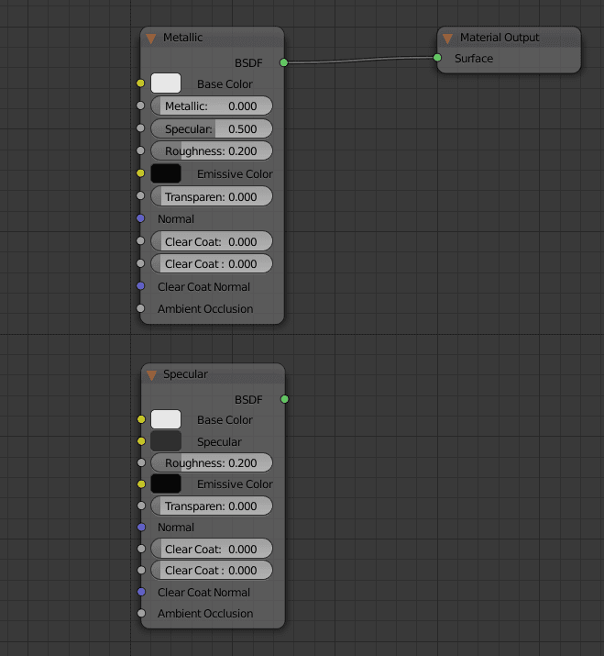Click the Material Output Surface input socket
The height and width of the screenshot is (656, 604).
[x=437, y=57]
